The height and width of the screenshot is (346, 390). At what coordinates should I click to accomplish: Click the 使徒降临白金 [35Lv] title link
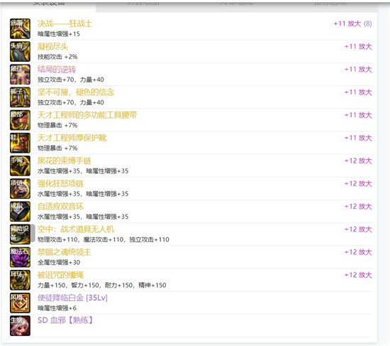tap(72, 298)
